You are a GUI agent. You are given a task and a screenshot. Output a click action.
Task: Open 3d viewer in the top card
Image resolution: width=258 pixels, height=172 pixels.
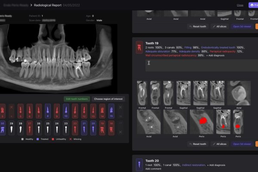point(242,26)
